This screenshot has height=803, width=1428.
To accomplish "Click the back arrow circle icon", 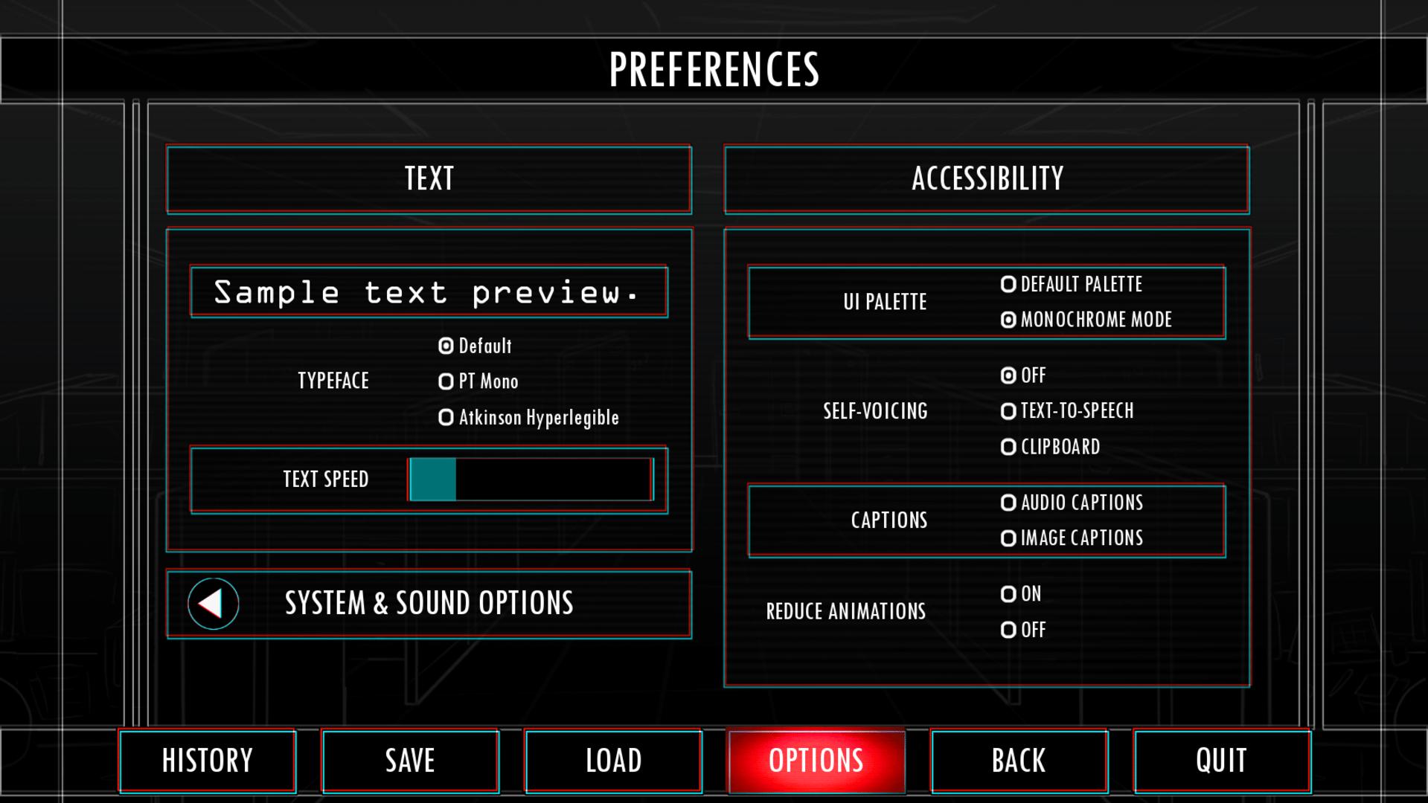I will (213, 604).
